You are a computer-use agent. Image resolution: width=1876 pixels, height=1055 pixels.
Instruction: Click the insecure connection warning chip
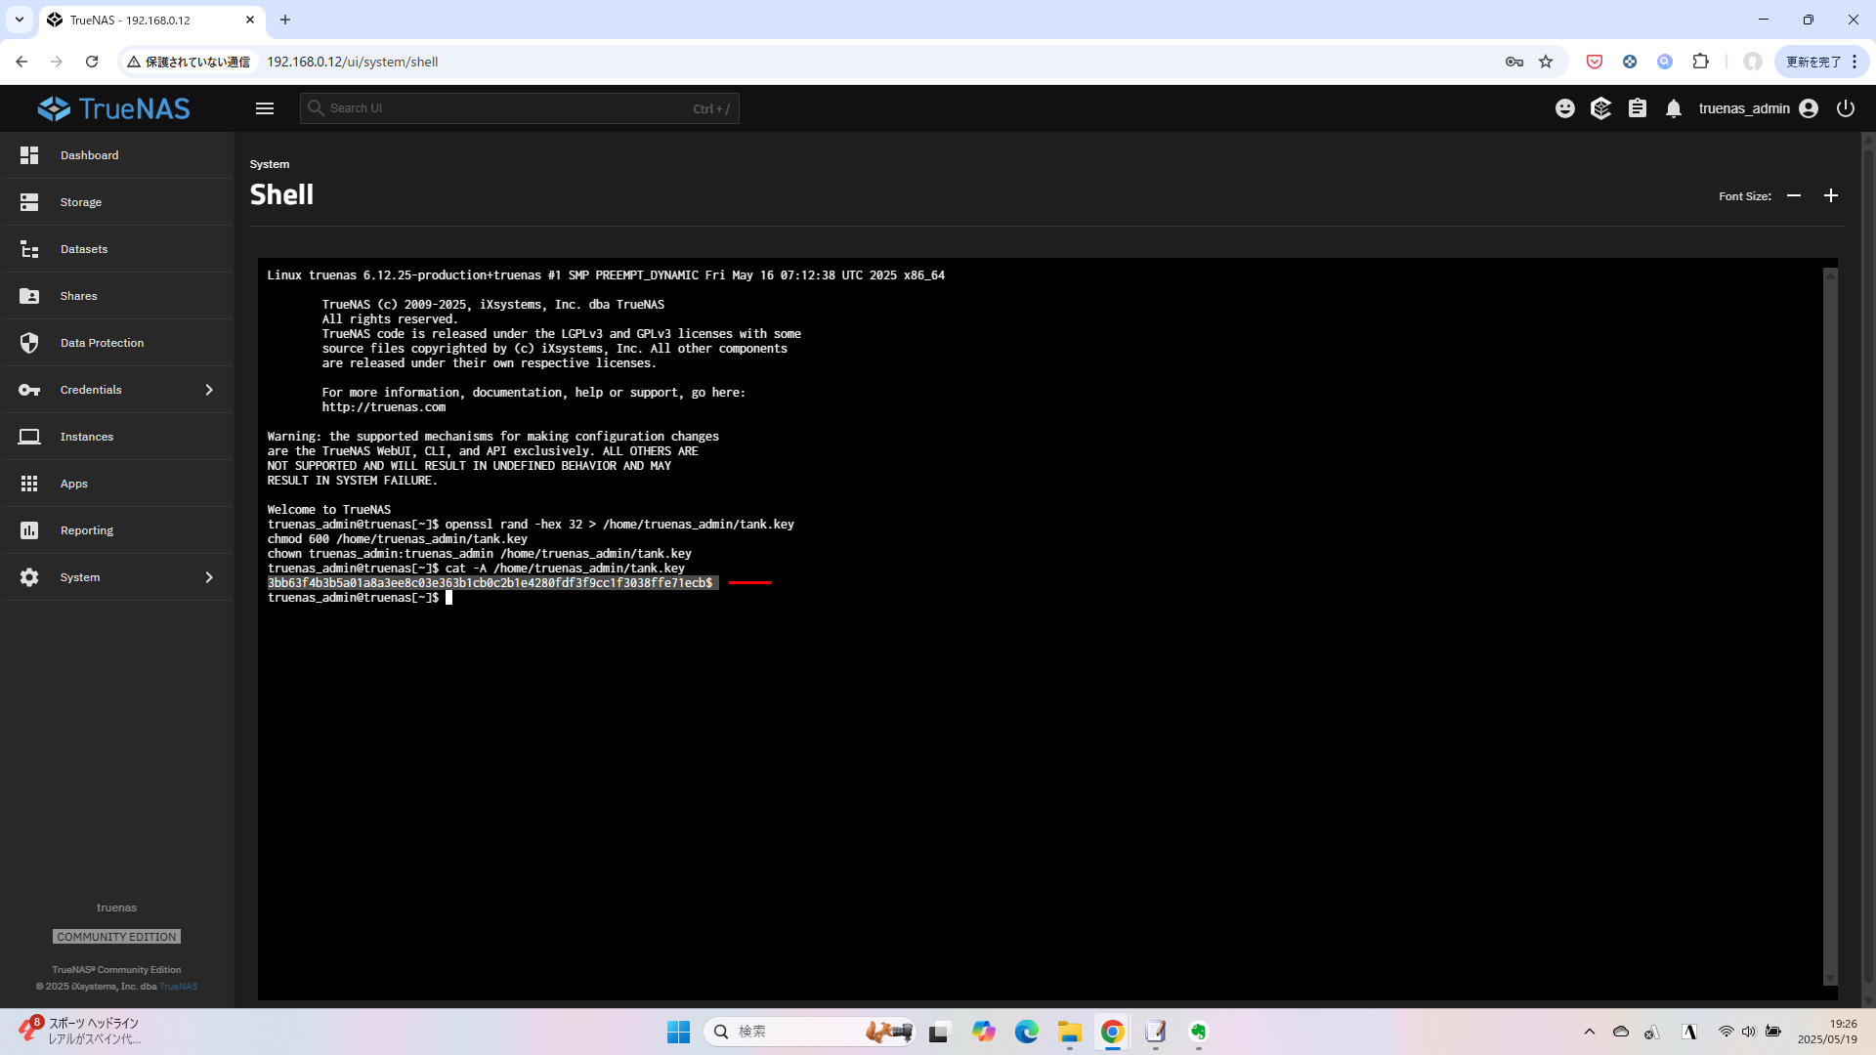coord(190,62)
